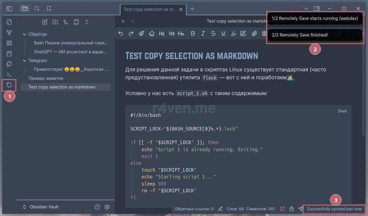
Task: Click the '2/2 Remotely Save finished!' notification
Action: [315, 35]
